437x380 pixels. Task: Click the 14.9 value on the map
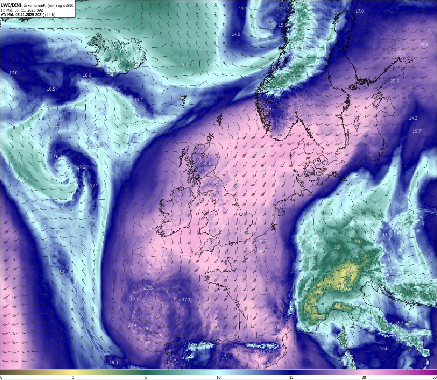(236, 34)
